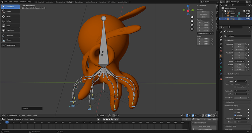Viewport: 252px width, 133px height.
Task: Click the zoom magnifier icon in viewport
Action: [x=192, y=17]
